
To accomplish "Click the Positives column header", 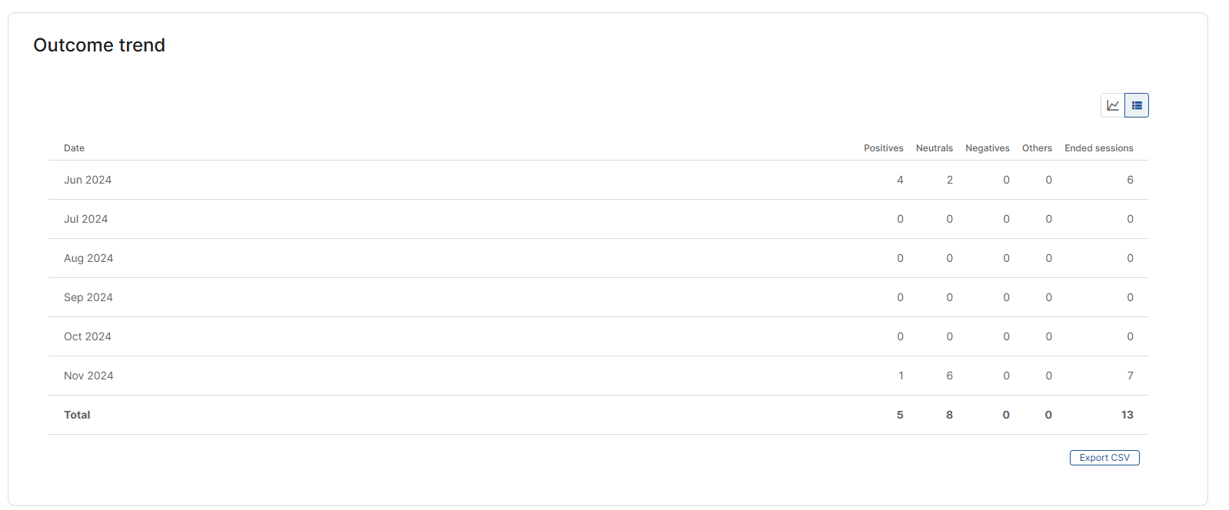I will coord(883,148).
